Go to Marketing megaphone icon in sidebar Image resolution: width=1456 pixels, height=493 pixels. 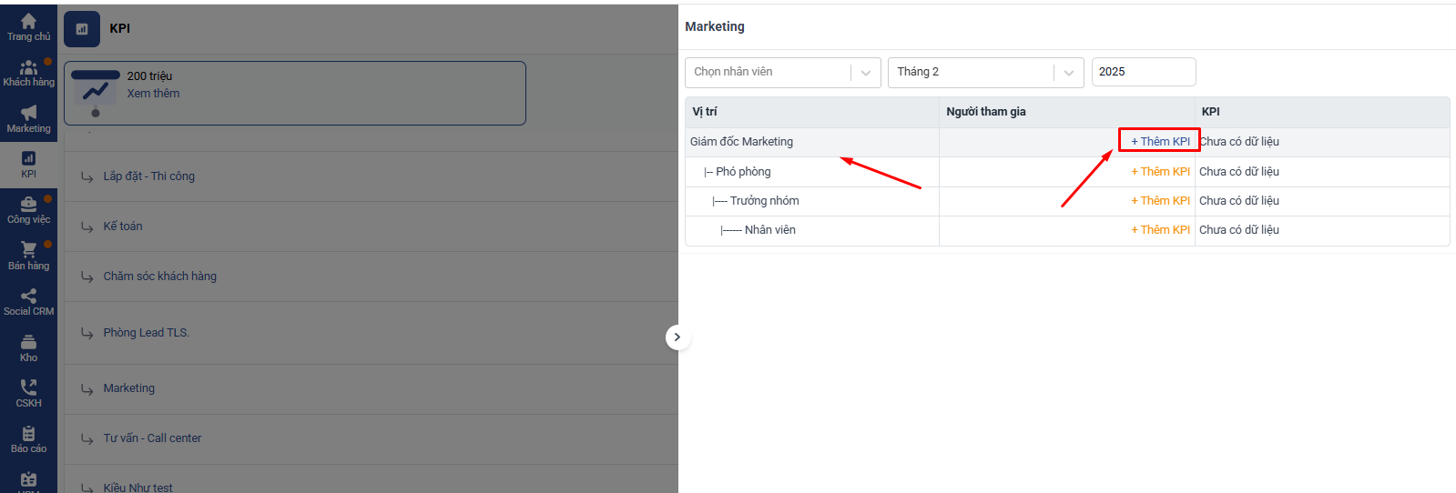point(28,114)
